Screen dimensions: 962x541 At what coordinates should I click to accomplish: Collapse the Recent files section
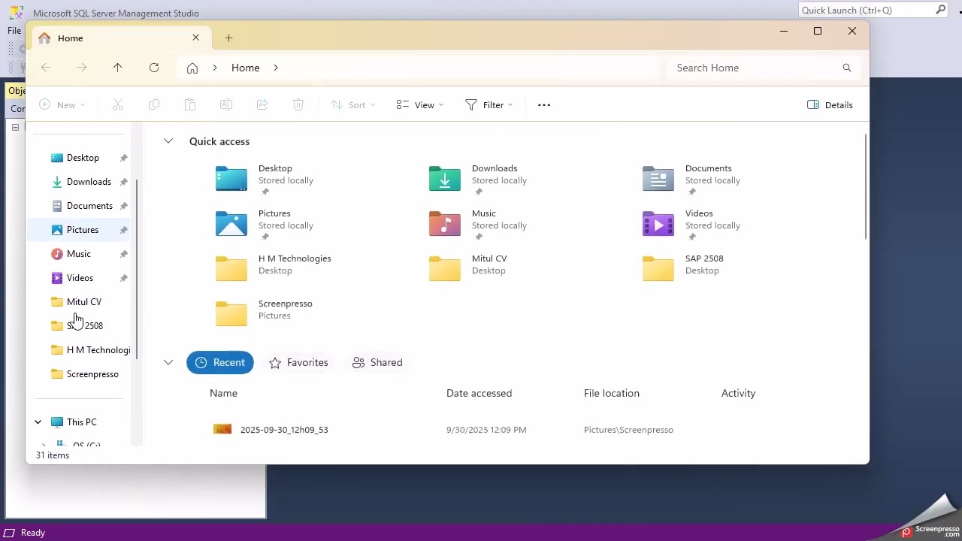pos(168,362)
